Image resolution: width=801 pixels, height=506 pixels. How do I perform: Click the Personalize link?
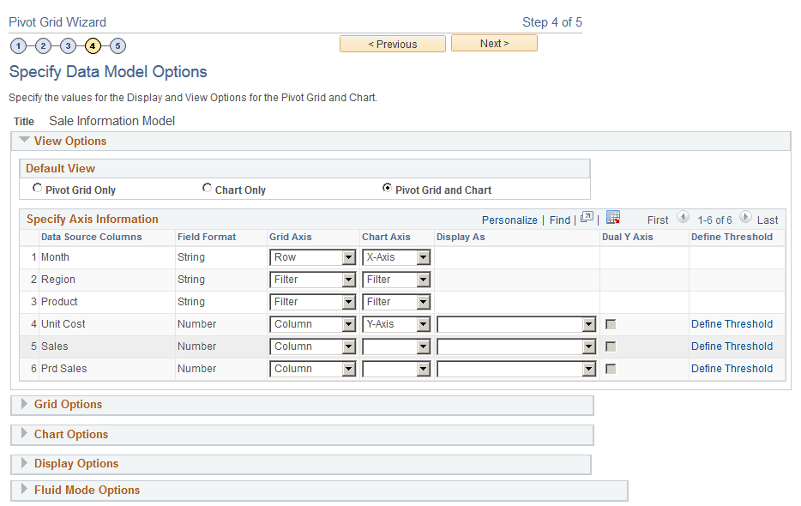pyautogui.click(x=509, y=220)
